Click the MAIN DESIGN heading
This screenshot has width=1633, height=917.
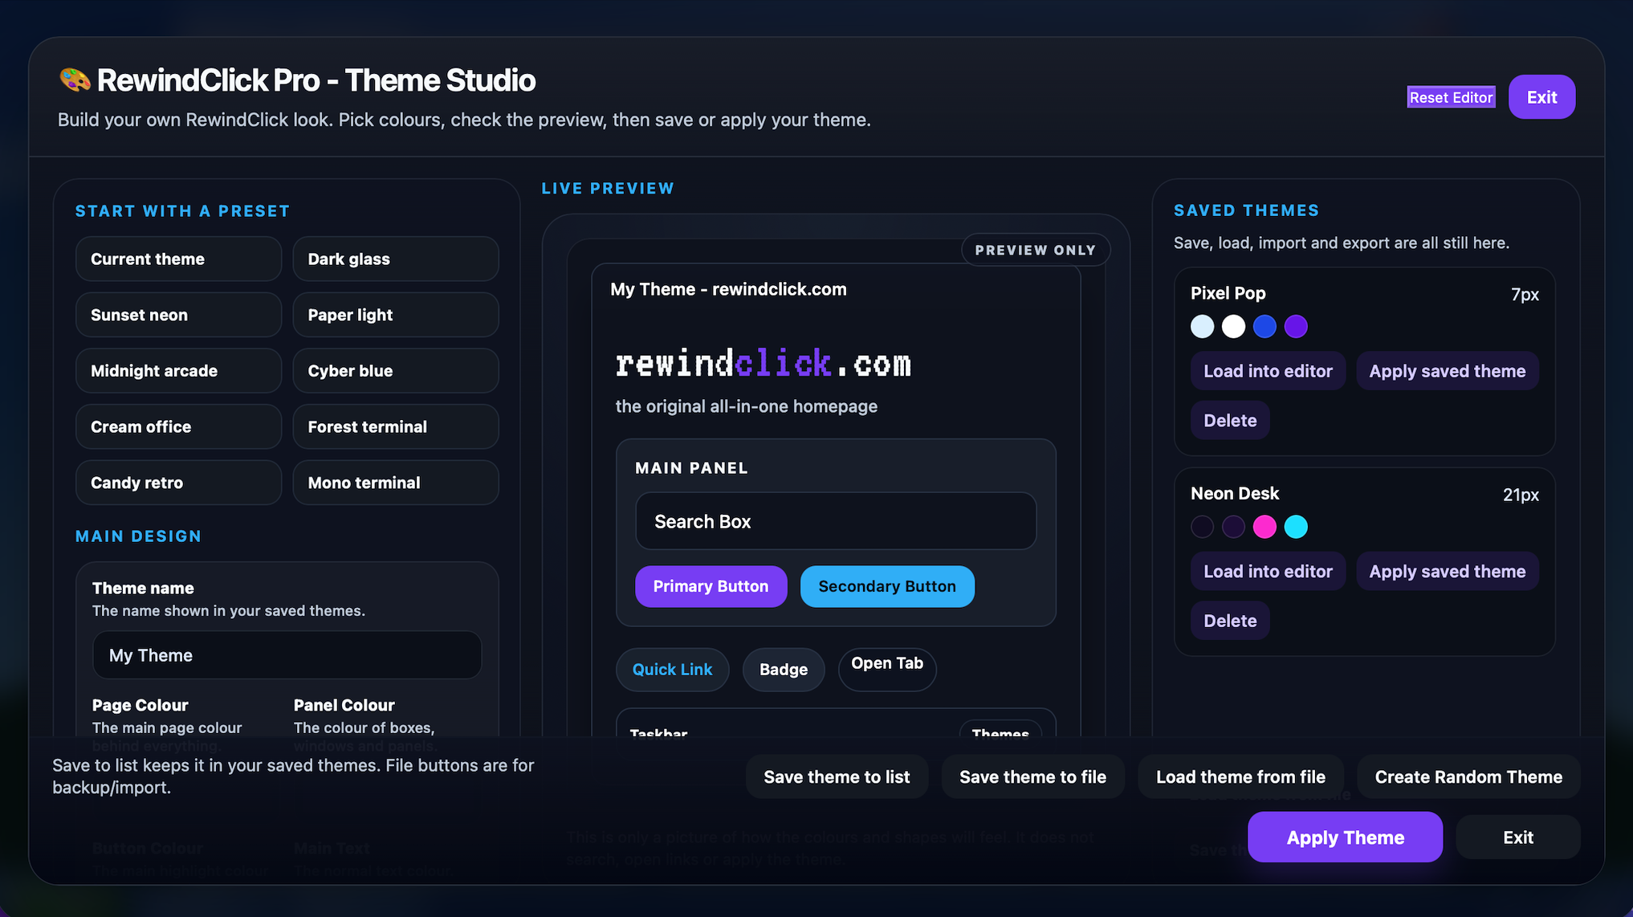tap(138, 536)
